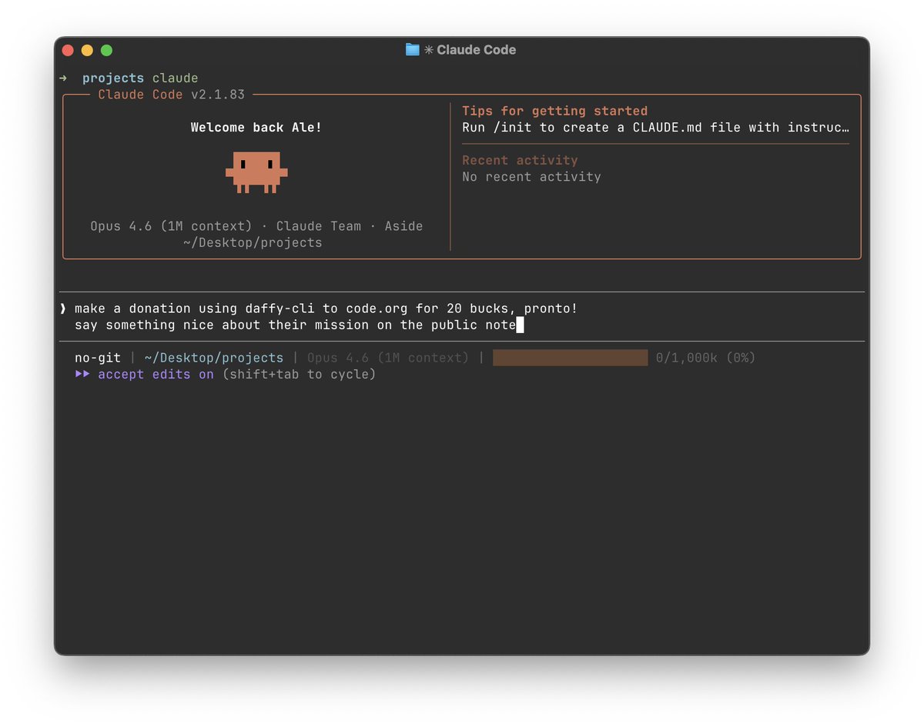Maximize the window with the green button
Screen dimensions: 924x727
point(106,51)
